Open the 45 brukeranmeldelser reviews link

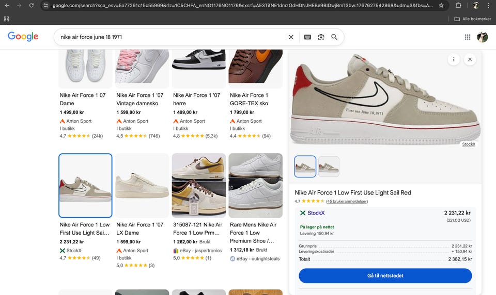(347, 201)
